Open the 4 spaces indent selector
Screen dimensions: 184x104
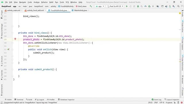[169, 103]
